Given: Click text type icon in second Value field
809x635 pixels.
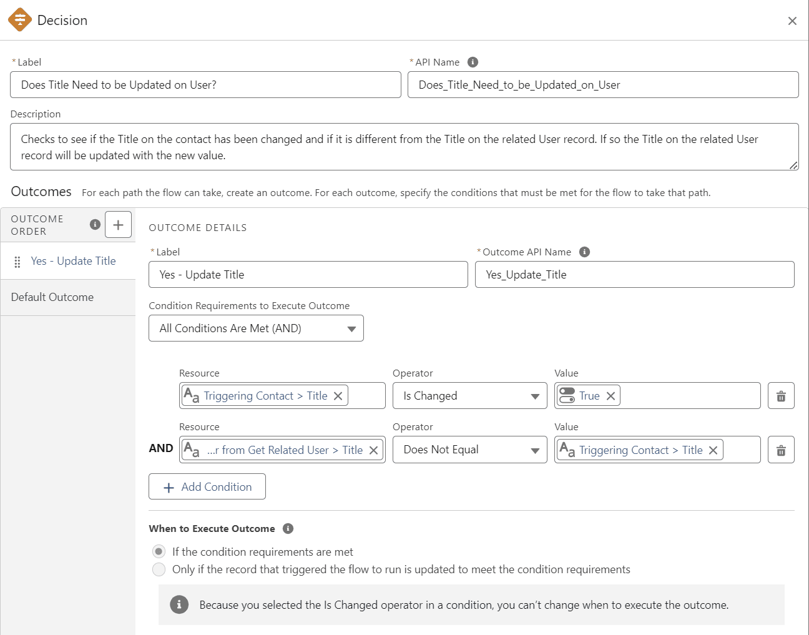Looking at the screenshot, I should pyautogui.click(x=567, y=450).
